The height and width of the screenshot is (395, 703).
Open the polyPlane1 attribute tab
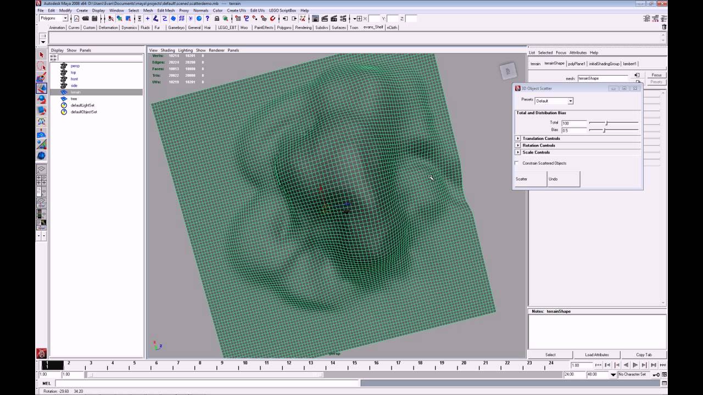click(x=577, y=64)
